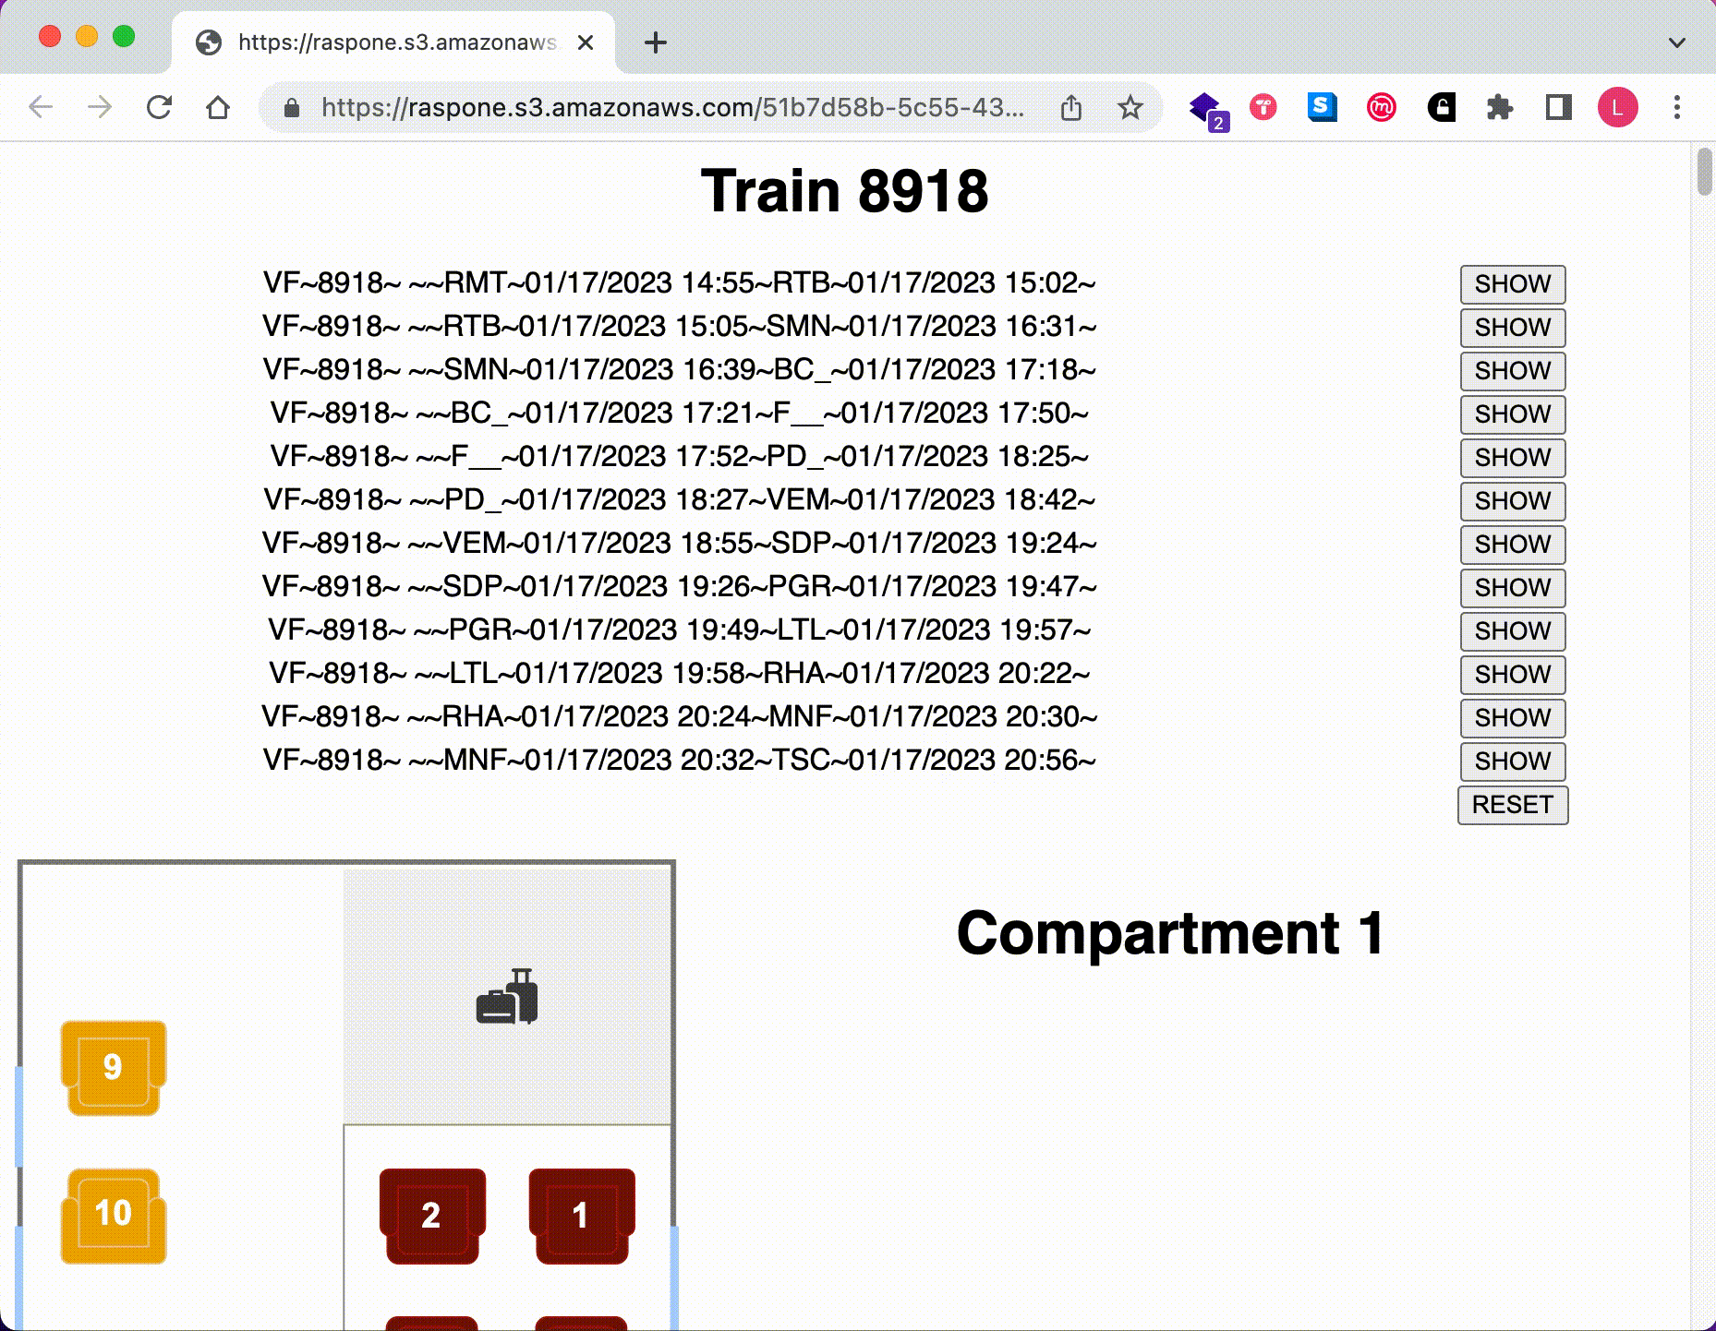
Task: Show the LTL to RHA segment
Action: pyautogui.click(x=1513, y=675)
